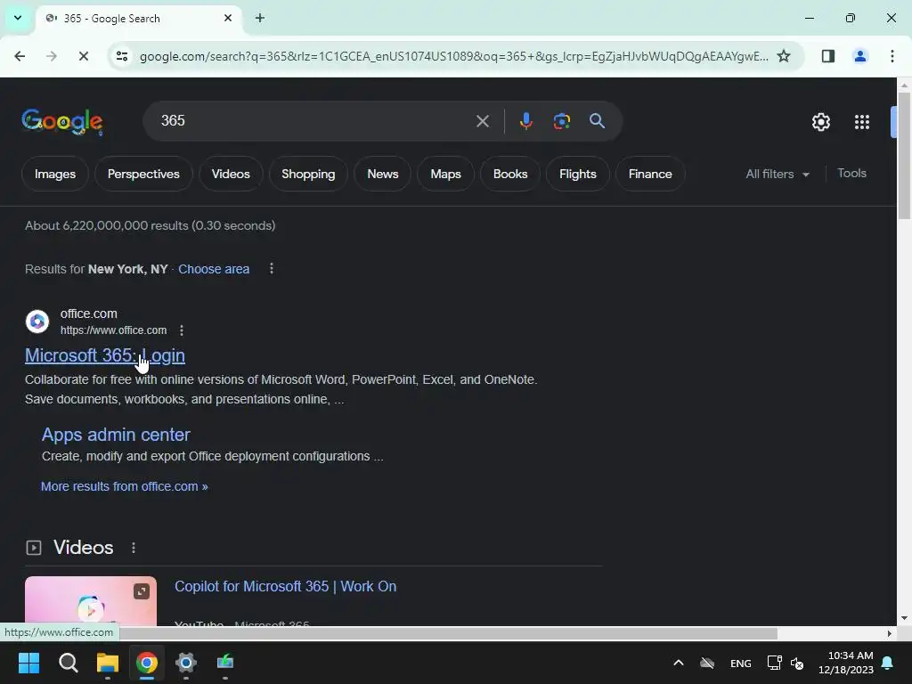Open More results from office.com
The height and width of the screenshot is (684, 912).
pos(124,487)
